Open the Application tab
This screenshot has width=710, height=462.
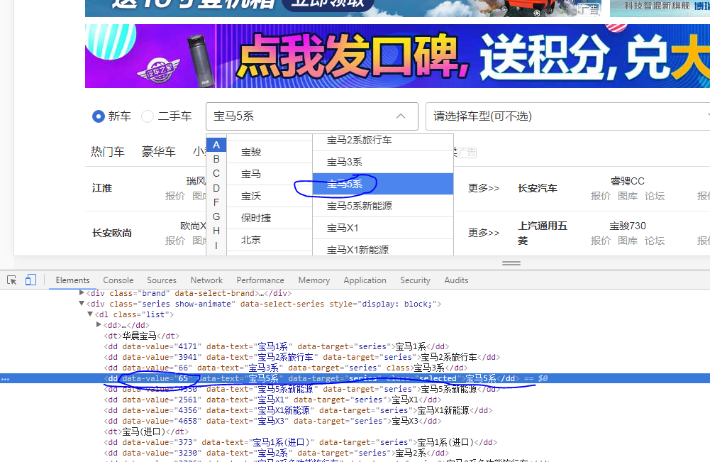pyautogui.click(x=365, y=280)
